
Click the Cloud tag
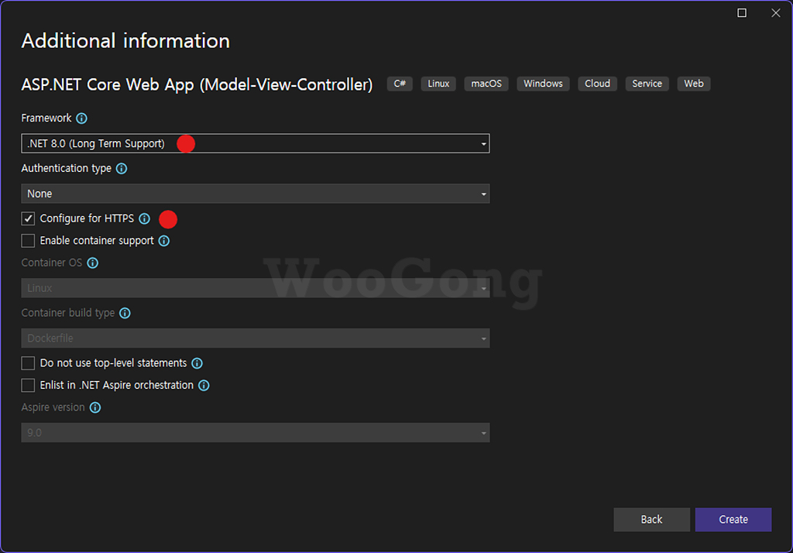pyautogui.click(x=597, y=84)
